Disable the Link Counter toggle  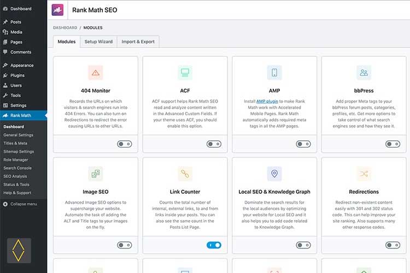(214, 245)
